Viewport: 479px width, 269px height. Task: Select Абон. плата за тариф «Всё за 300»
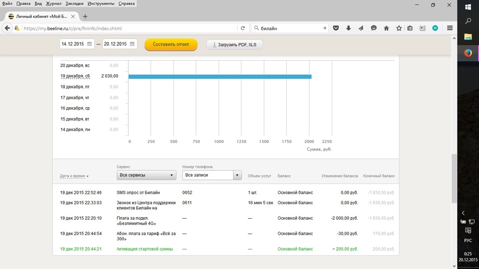146,236
